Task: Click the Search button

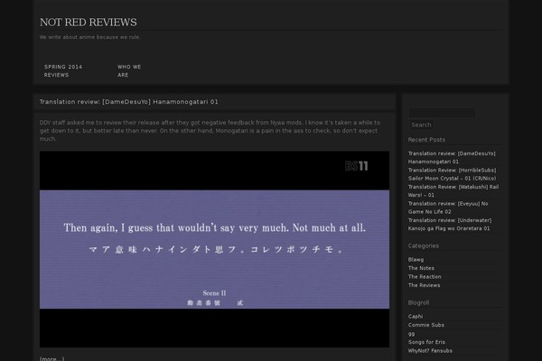Action: coord(421,125)
